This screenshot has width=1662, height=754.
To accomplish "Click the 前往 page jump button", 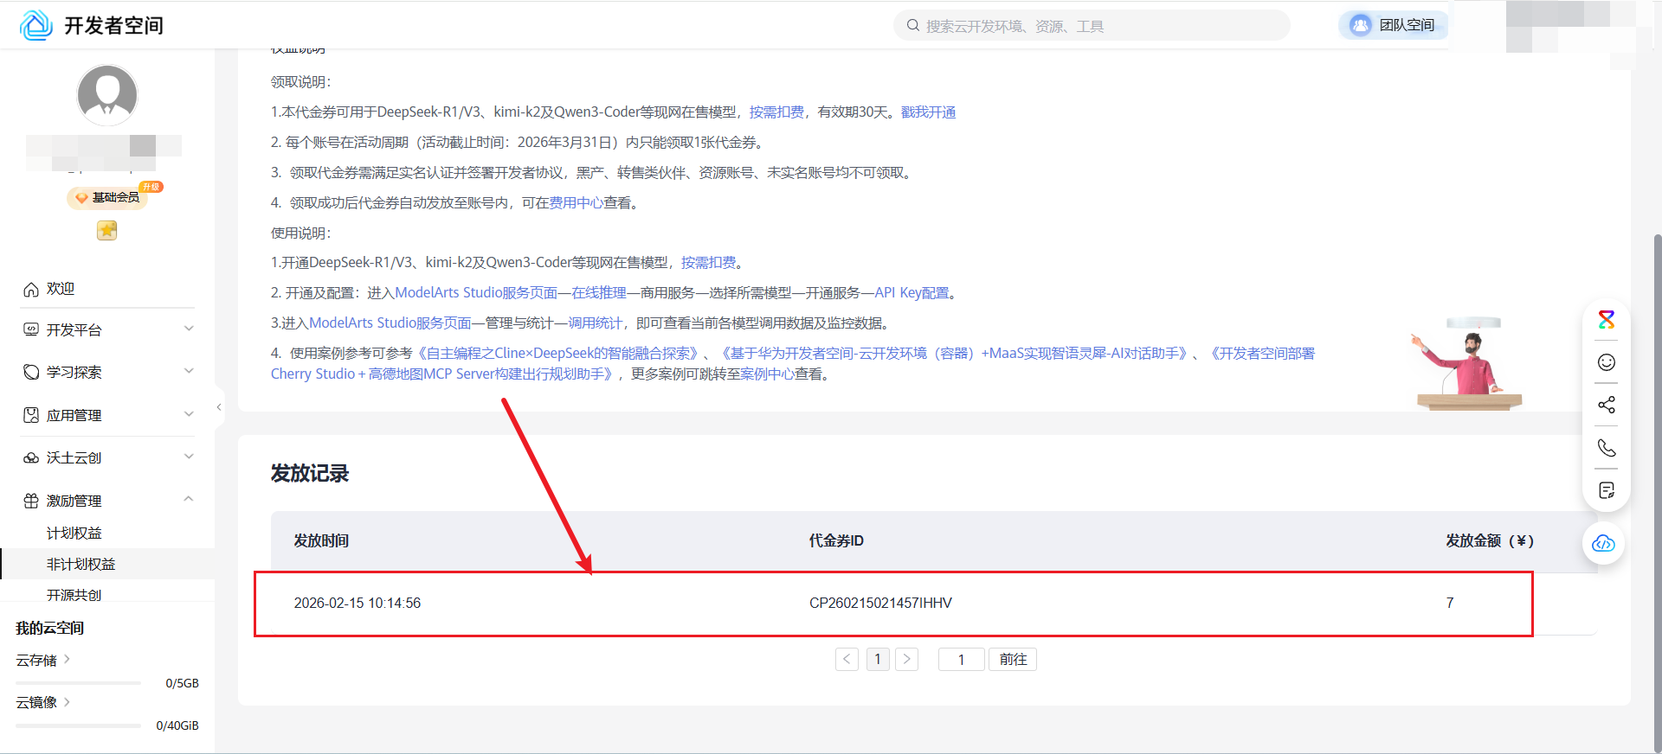I will tap(1013, 660).
